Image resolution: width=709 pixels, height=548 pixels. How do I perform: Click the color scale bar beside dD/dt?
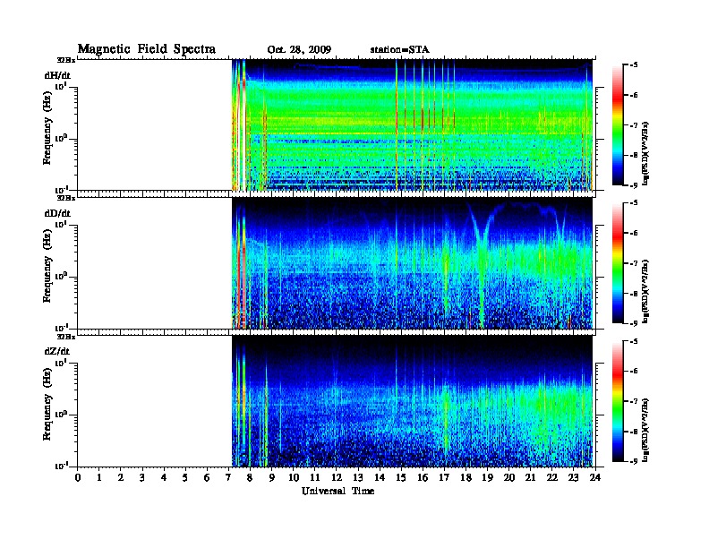point(618,263)
